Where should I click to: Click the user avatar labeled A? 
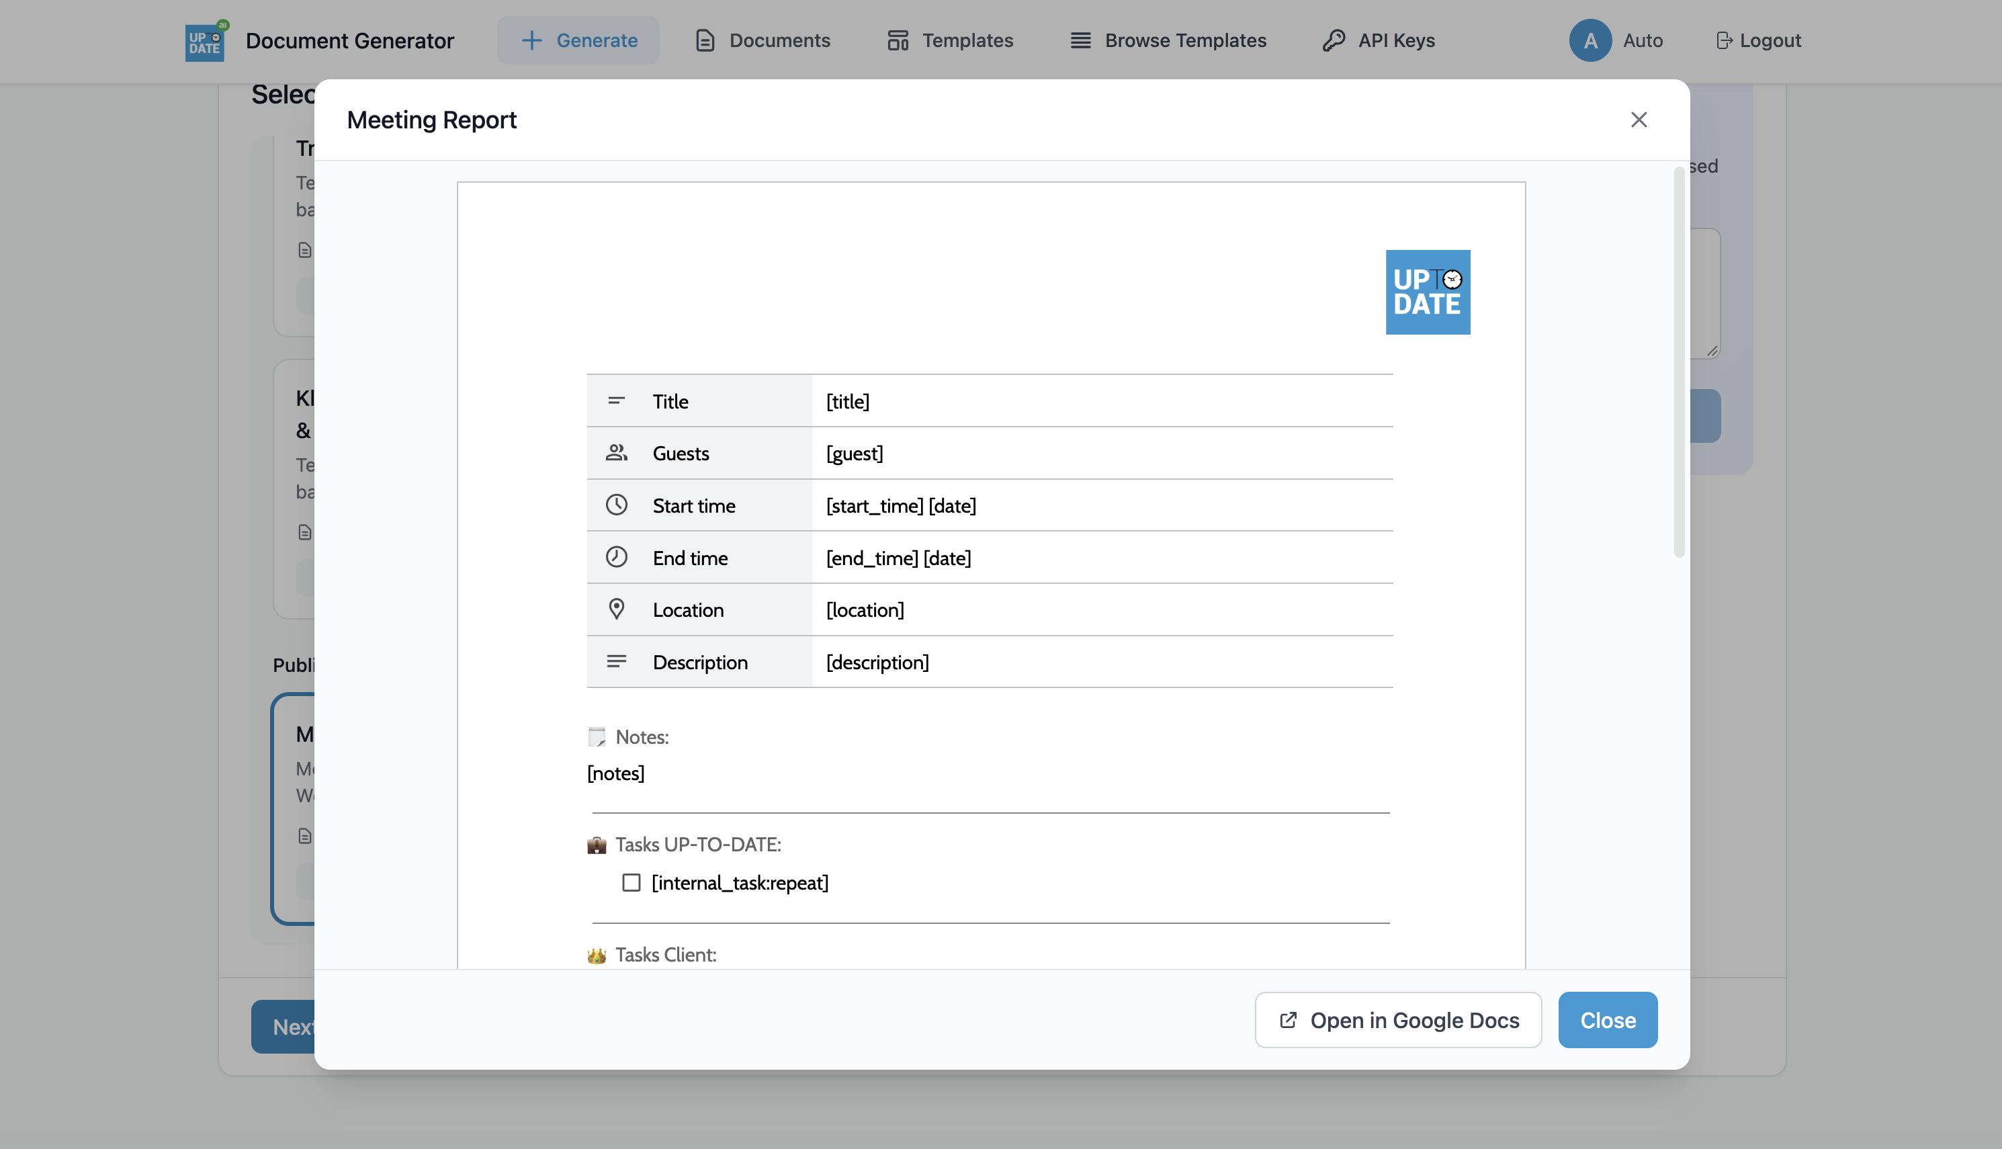1590,40
